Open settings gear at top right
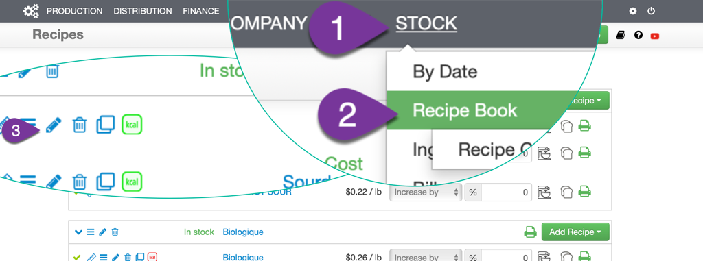This screenshot has height=261, width=703. coord(632,11)
